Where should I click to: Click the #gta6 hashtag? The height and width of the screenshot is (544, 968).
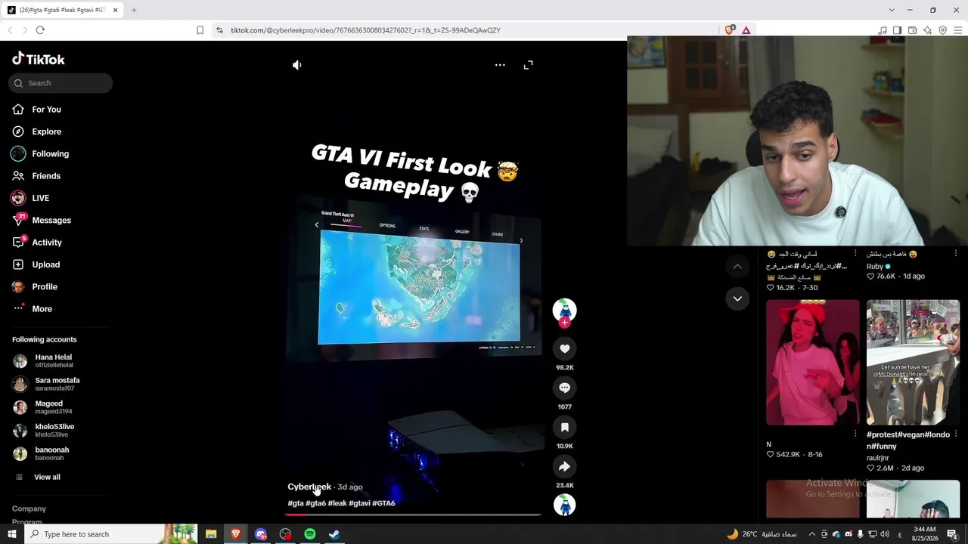(315, 503)
